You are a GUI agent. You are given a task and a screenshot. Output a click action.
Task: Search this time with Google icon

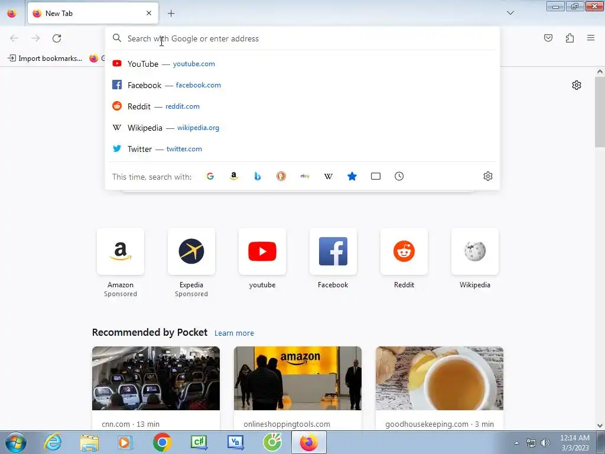[x=210, y=176]
